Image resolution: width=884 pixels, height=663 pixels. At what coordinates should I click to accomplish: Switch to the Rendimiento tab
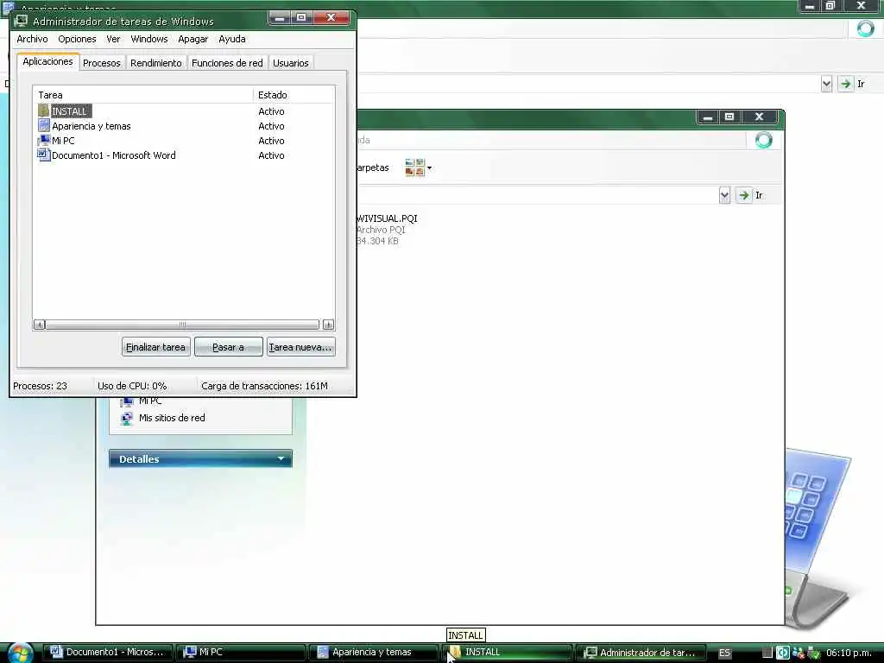(155, 62)
